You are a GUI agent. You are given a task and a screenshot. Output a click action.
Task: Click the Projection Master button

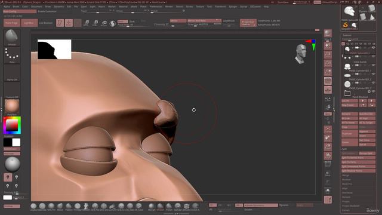(x=248, y=23)
